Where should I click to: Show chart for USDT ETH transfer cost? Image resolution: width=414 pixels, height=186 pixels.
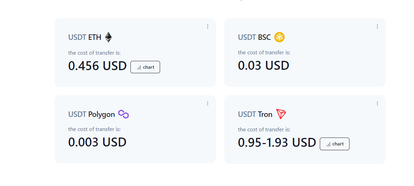tap(145, 67)
